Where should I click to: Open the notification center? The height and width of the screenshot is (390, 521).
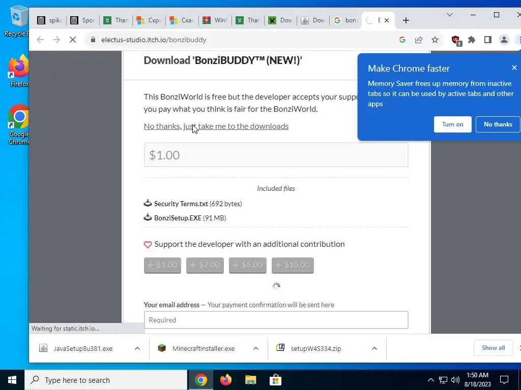click(504, 380)
